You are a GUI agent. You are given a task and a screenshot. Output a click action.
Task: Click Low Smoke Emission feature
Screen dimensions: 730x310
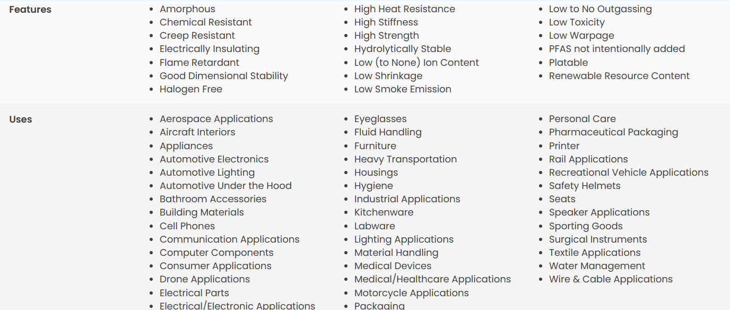click(x=403, y=89)
